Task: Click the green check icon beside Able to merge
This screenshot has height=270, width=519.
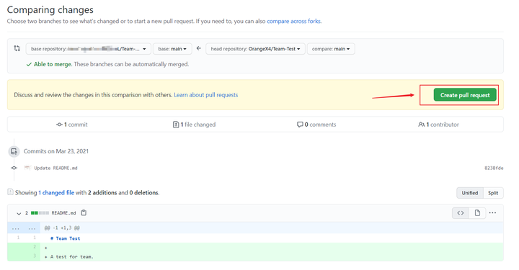Action: [x=29, y=65]
